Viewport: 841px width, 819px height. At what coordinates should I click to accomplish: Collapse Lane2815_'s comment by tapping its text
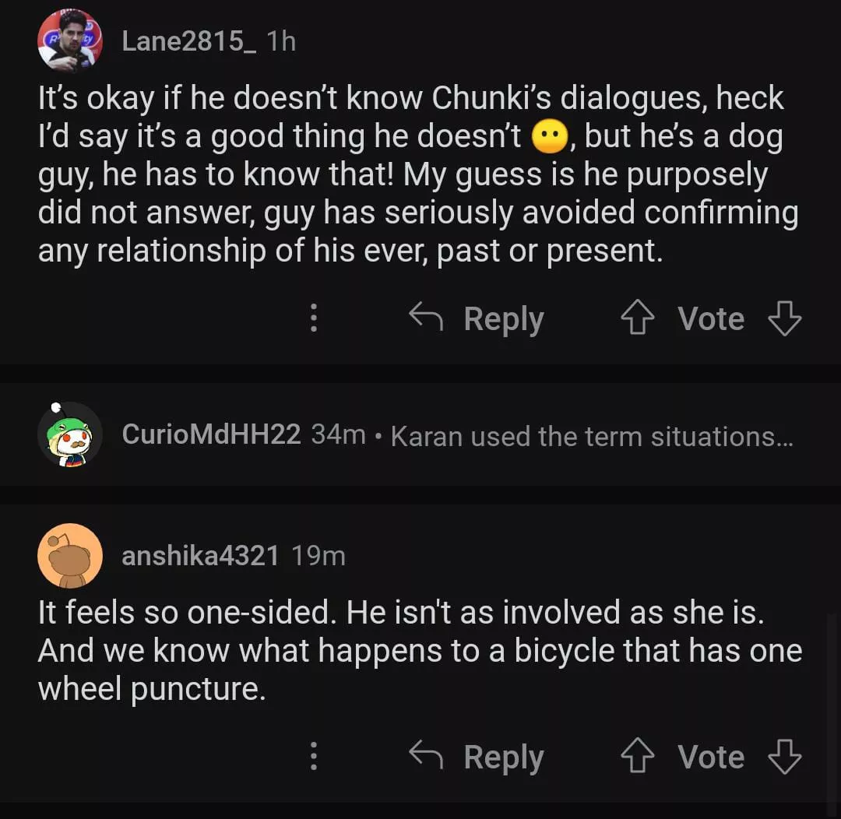[x=413, y=175]
